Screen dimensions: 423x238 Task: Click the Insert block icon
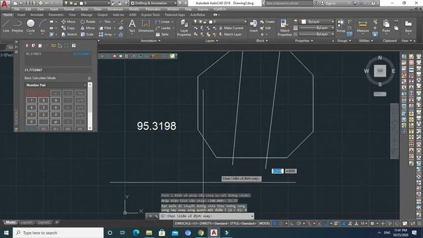click(253, 26)
